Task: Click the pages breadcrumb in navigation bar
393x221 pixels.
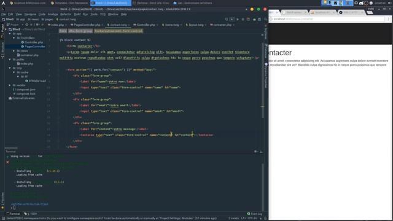Action: coord(47,19)
